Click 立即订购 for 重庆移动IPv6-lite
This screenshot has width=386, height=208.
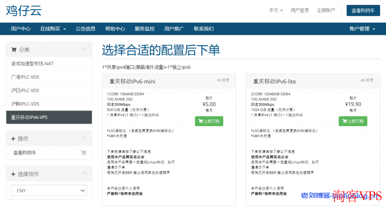tap(353, 121)
